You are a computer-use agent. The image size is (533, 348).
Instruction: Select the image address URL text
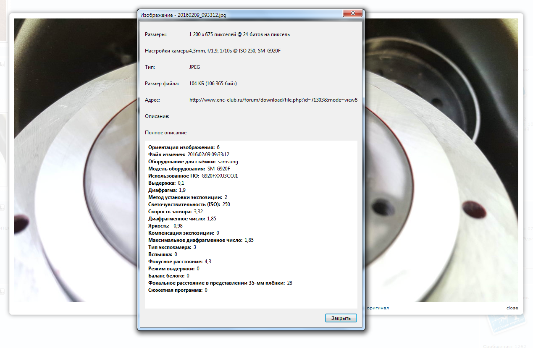273,100
